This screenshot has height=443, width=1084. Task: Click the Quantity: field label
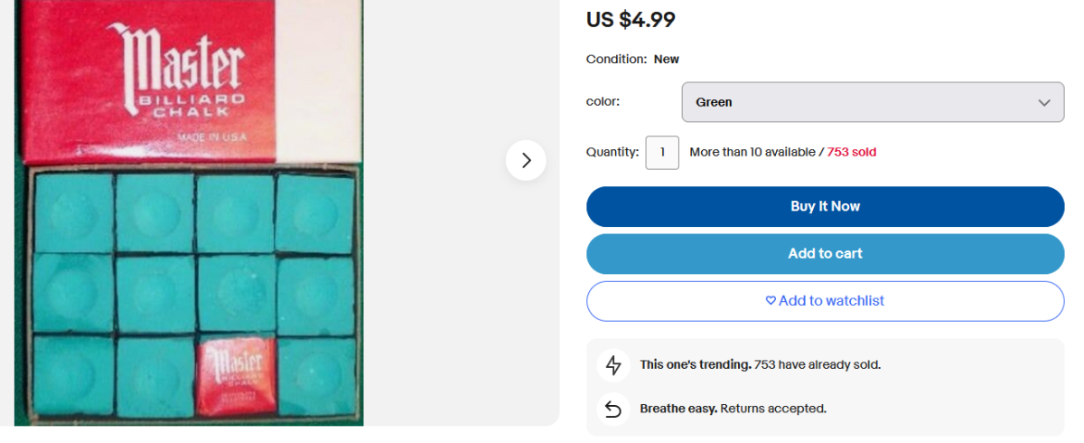pyautogui.click(x=612, y=153)
